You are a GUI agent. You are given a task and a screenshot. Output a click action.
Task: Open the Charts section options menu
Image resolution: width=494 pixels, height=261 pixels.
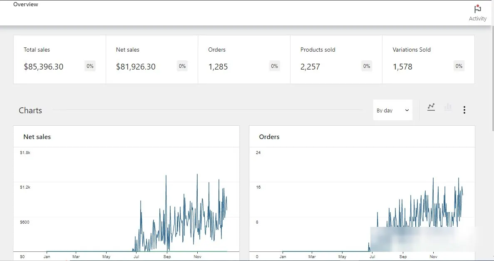(x=464, y=110)
